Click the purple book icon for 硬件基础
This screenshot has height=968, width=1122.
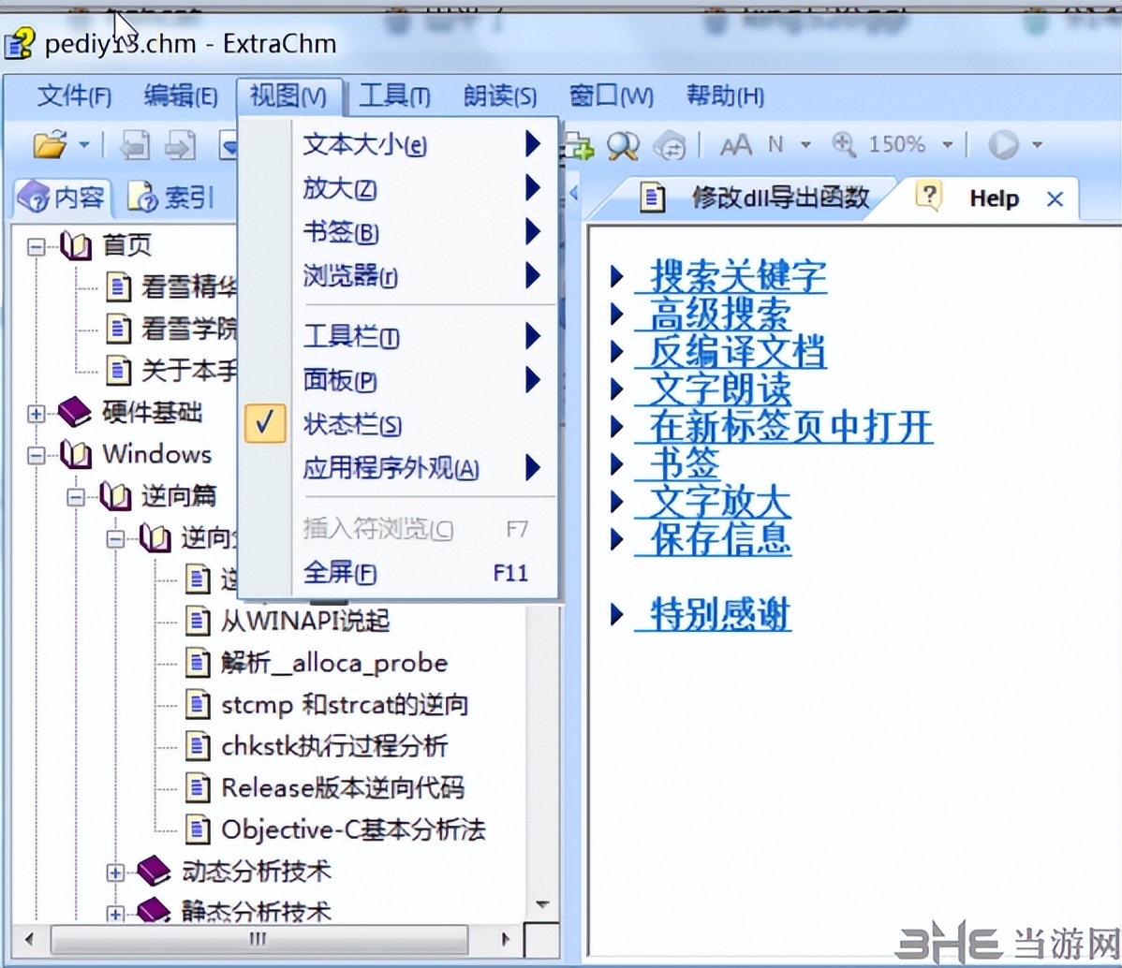74,412
